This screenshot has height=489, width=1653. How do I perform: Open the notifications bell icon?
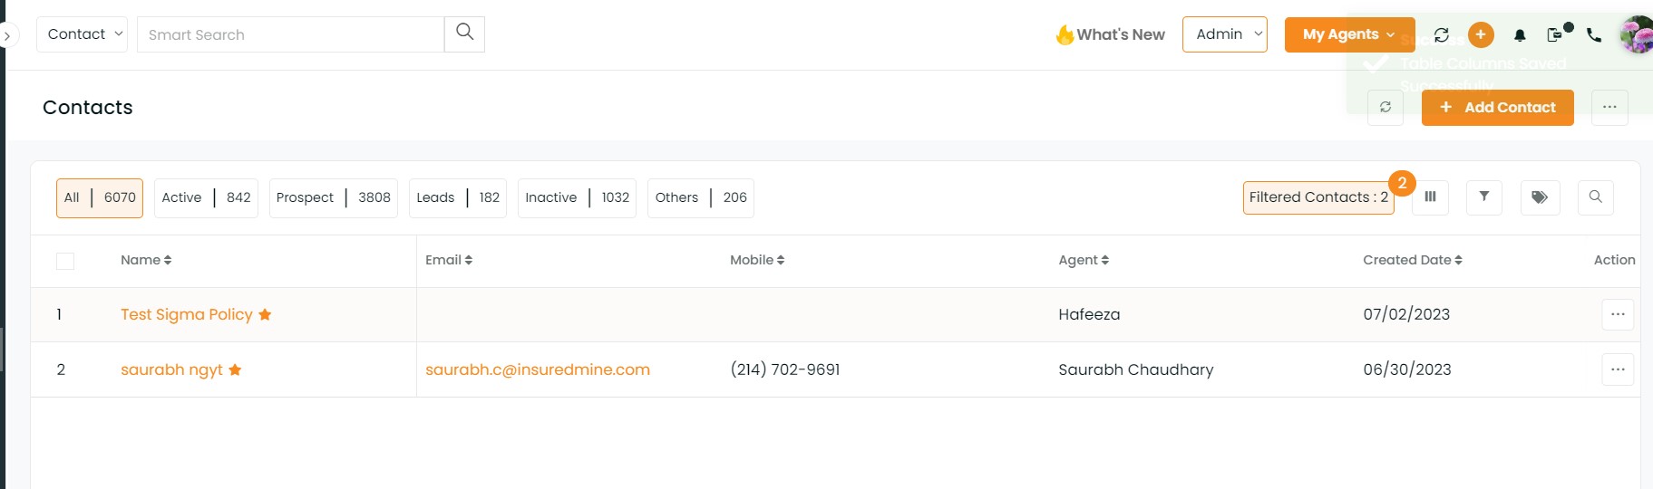point(1520,35)
